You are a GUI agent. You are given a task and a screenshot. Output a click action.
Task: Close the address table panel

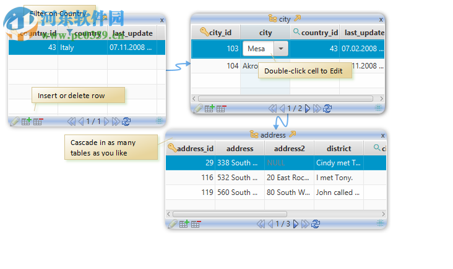point(383,135)
